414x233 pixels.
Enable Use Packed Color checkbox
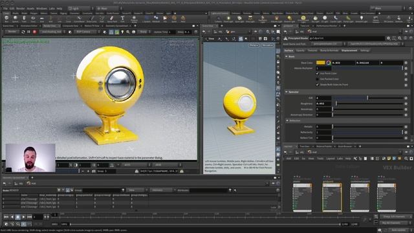318,79
